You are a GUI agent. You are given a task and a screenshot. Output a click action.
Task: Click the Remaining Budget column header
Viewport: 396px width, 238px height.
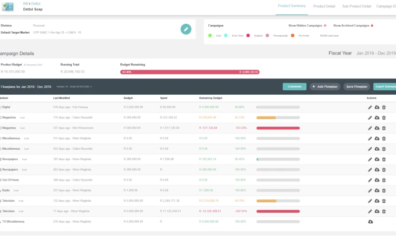(211, 98)
